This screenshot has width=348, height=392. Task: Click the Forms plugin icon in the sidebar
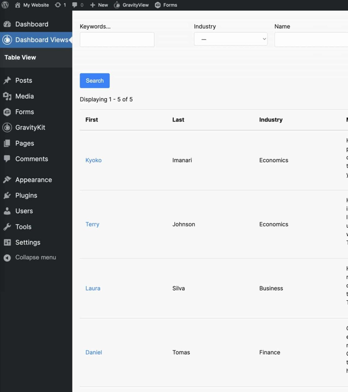pyautogui.click(x=7, y=112)
